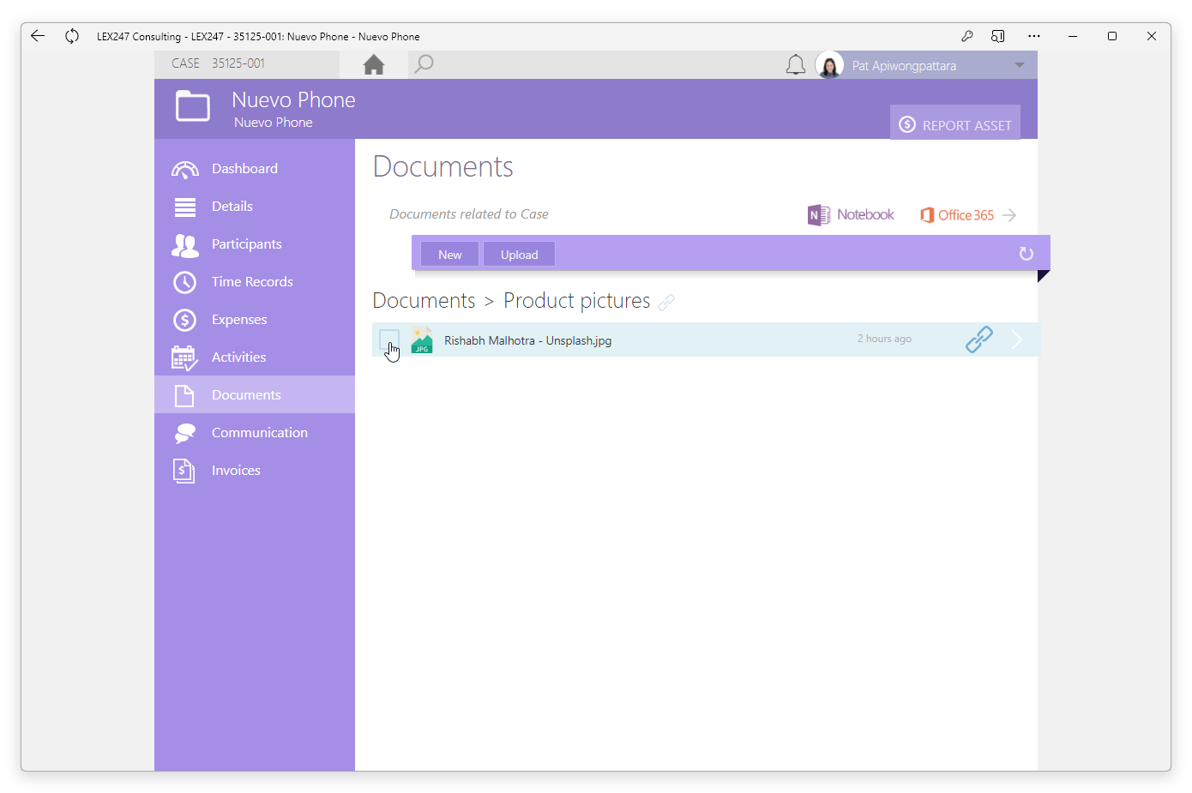Navigate to Expenses
The height and width of the screenshot is (793, 1192).
[x=255, y=320]
